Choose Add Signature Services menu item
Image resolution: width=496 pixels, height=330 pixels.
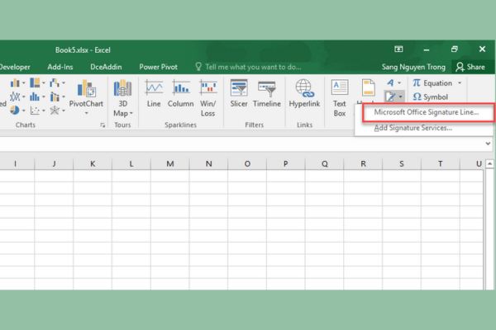pyautogui.click(x=413, y=128)
